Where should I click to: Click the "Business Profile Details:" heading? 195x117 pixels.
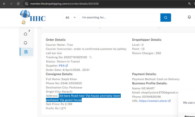[x=150, y=83]
